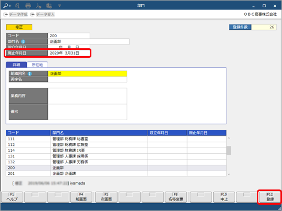This screenshot has width=282, height=211.
Task: Click the info icon beside 組織図名
Action: tap(30, 73)
